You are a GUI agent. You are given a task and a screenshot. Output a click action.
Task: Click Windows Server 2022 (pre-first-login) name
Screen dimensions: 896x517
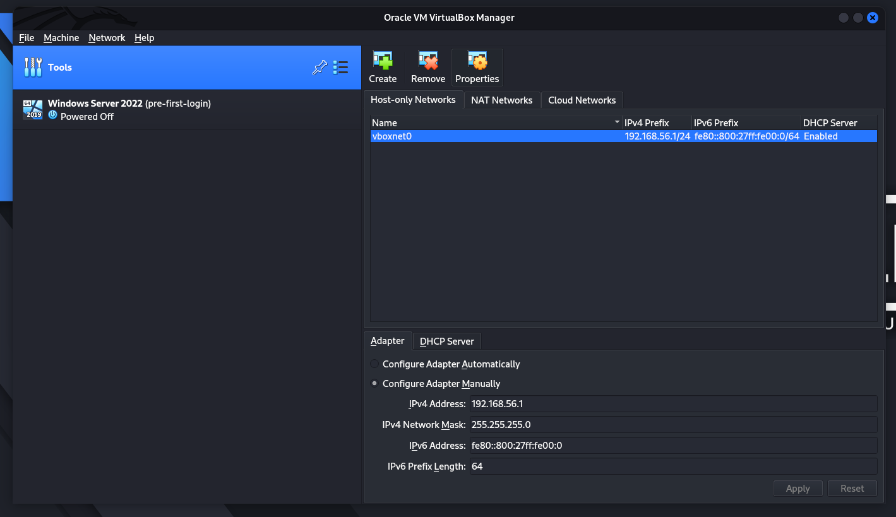point(129,104)
